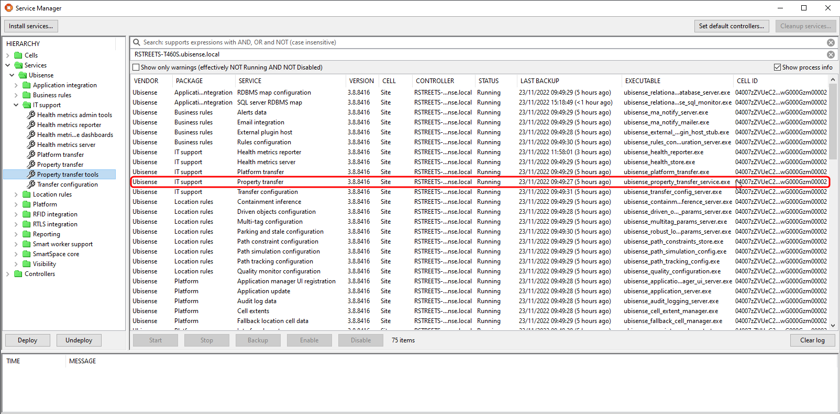Expand the Cells tree node
840x414 pixels.
coord(8,55)
